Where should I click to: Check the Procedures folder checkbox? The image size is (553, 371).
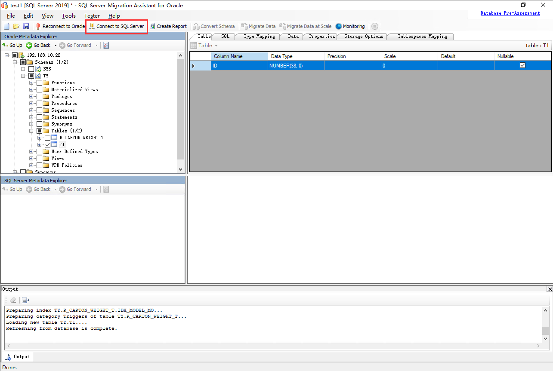click(39, 104)
